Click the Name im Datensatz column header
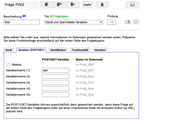 tap(89, 59)
